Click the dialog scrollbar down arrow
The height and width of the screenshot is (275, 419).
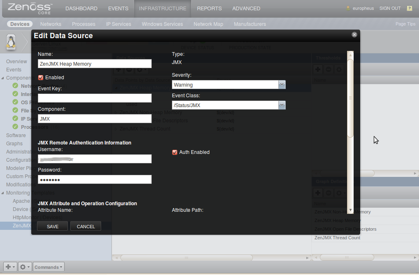pyautogui.click(x=350, y=210)
